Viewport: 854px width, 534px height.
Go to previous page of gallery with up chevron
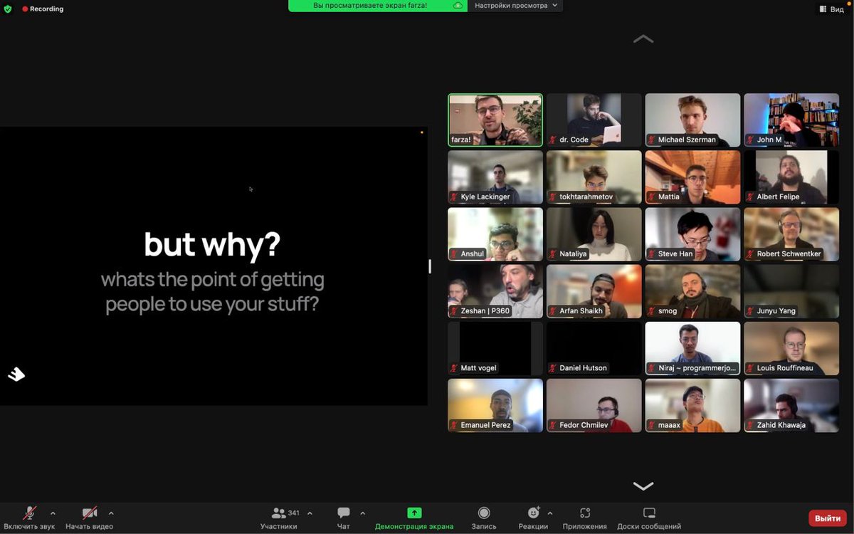tap(643, 39)
